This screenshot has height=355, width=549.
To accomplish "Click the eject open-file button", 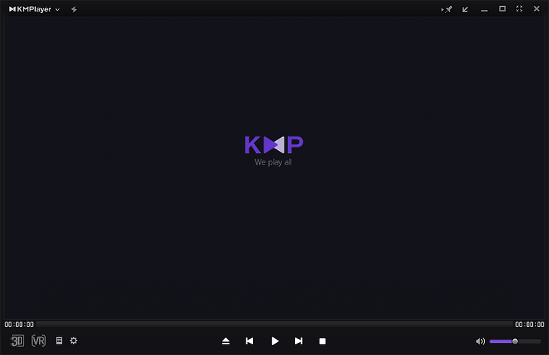I will coord(226,341).
